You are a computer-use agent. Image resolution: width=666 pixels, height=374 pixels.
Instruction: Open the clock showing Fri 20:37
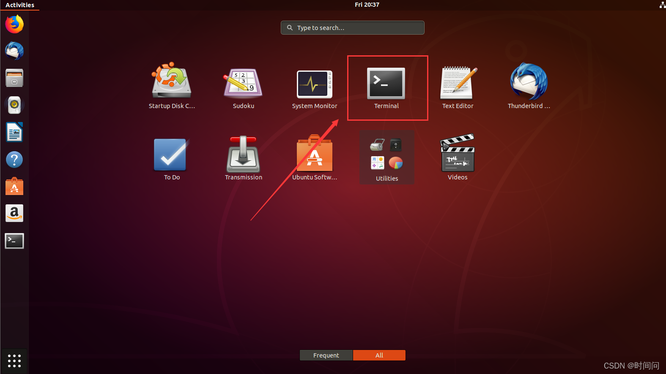click(367, 5)
